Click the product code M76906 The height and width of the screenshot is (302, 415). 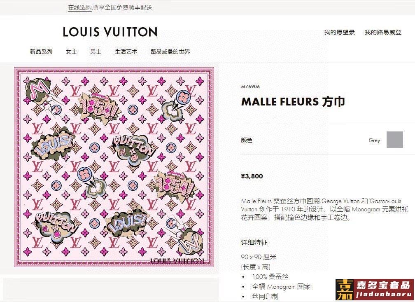[251, 87]
